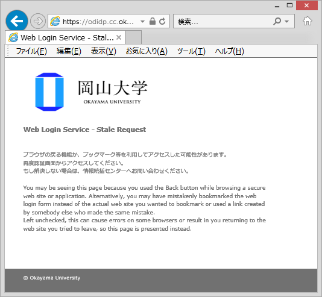Open the ヘルプ(H) menu
Viewport: 322px width, 297px height.
coord(229,51)
